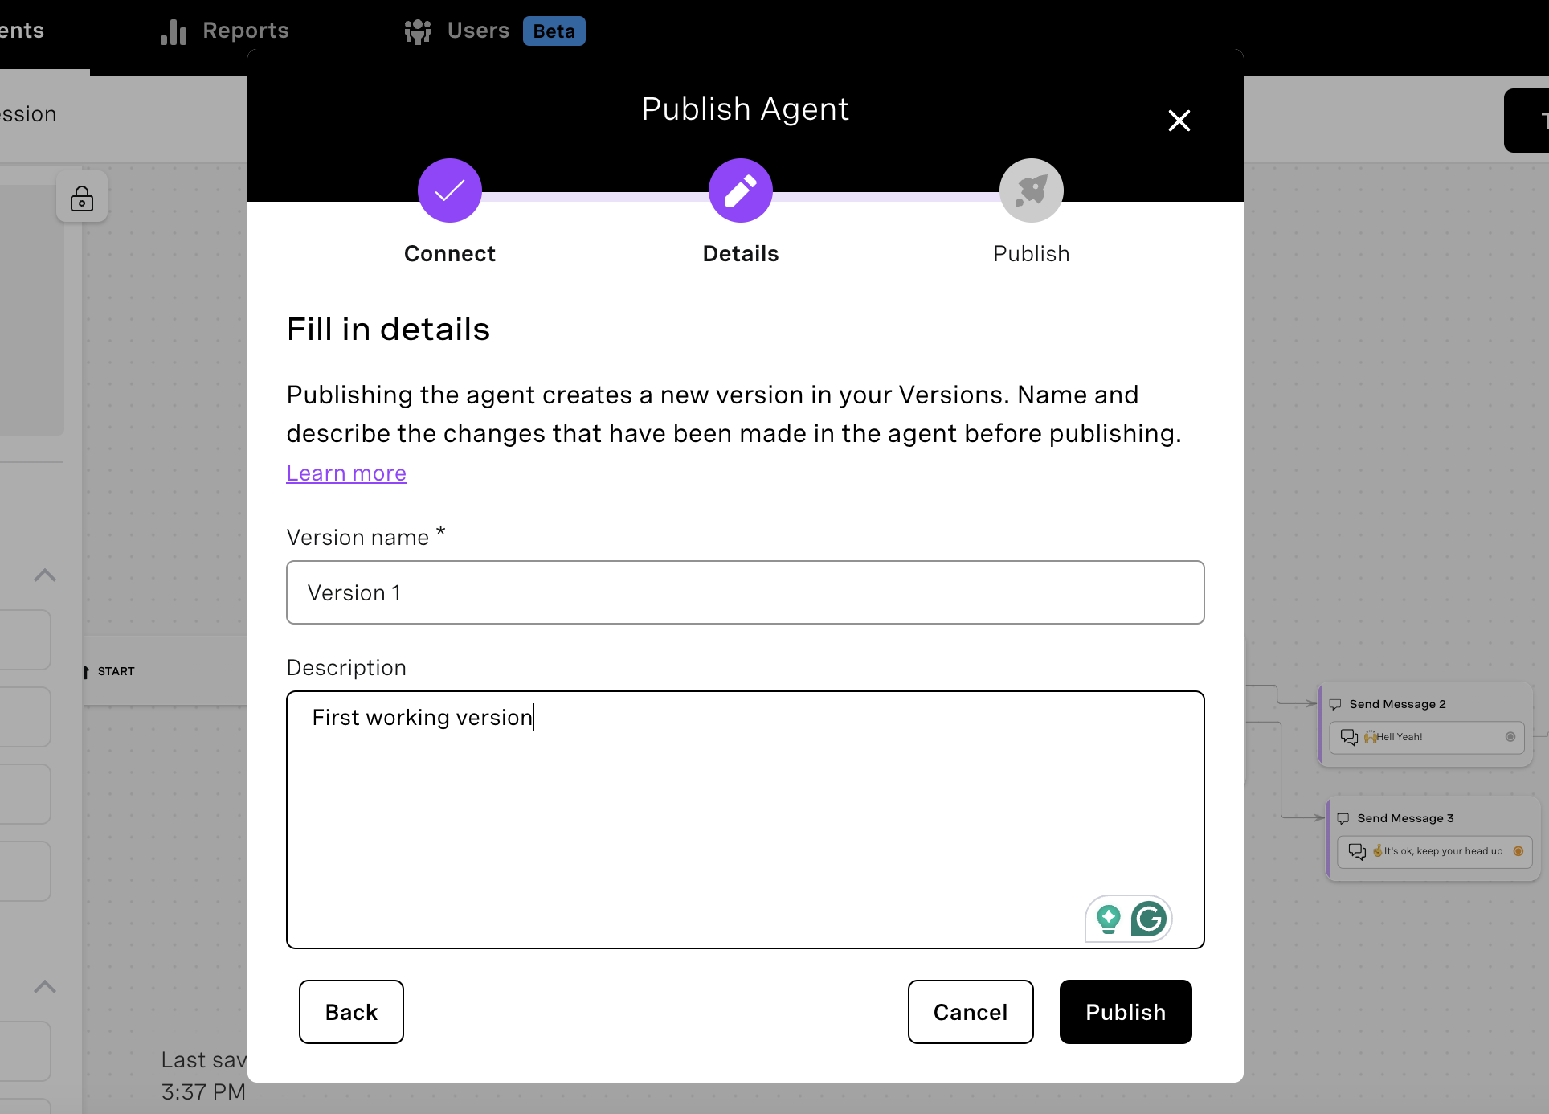Screen dimensions: 1549x1114
Task: Click the Version name input field
Action: (746, 592)
